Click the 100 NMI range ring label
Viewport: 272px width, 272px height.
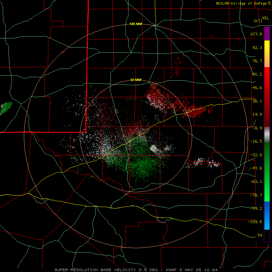(x=136, y=24)
